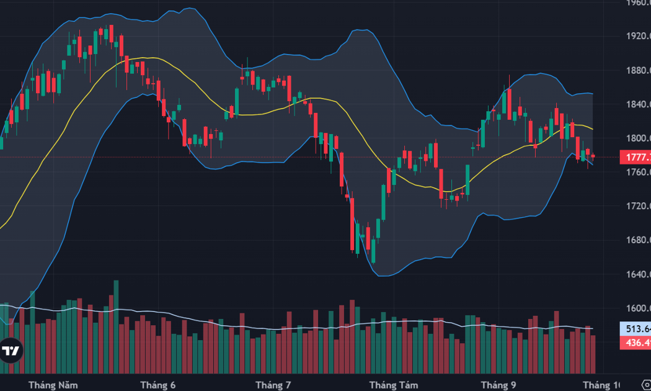Viewport: 651px width, 391px height.
Task: Select the red 436.4 volume label
Action: pyautogui.click(x=635, y=343)
